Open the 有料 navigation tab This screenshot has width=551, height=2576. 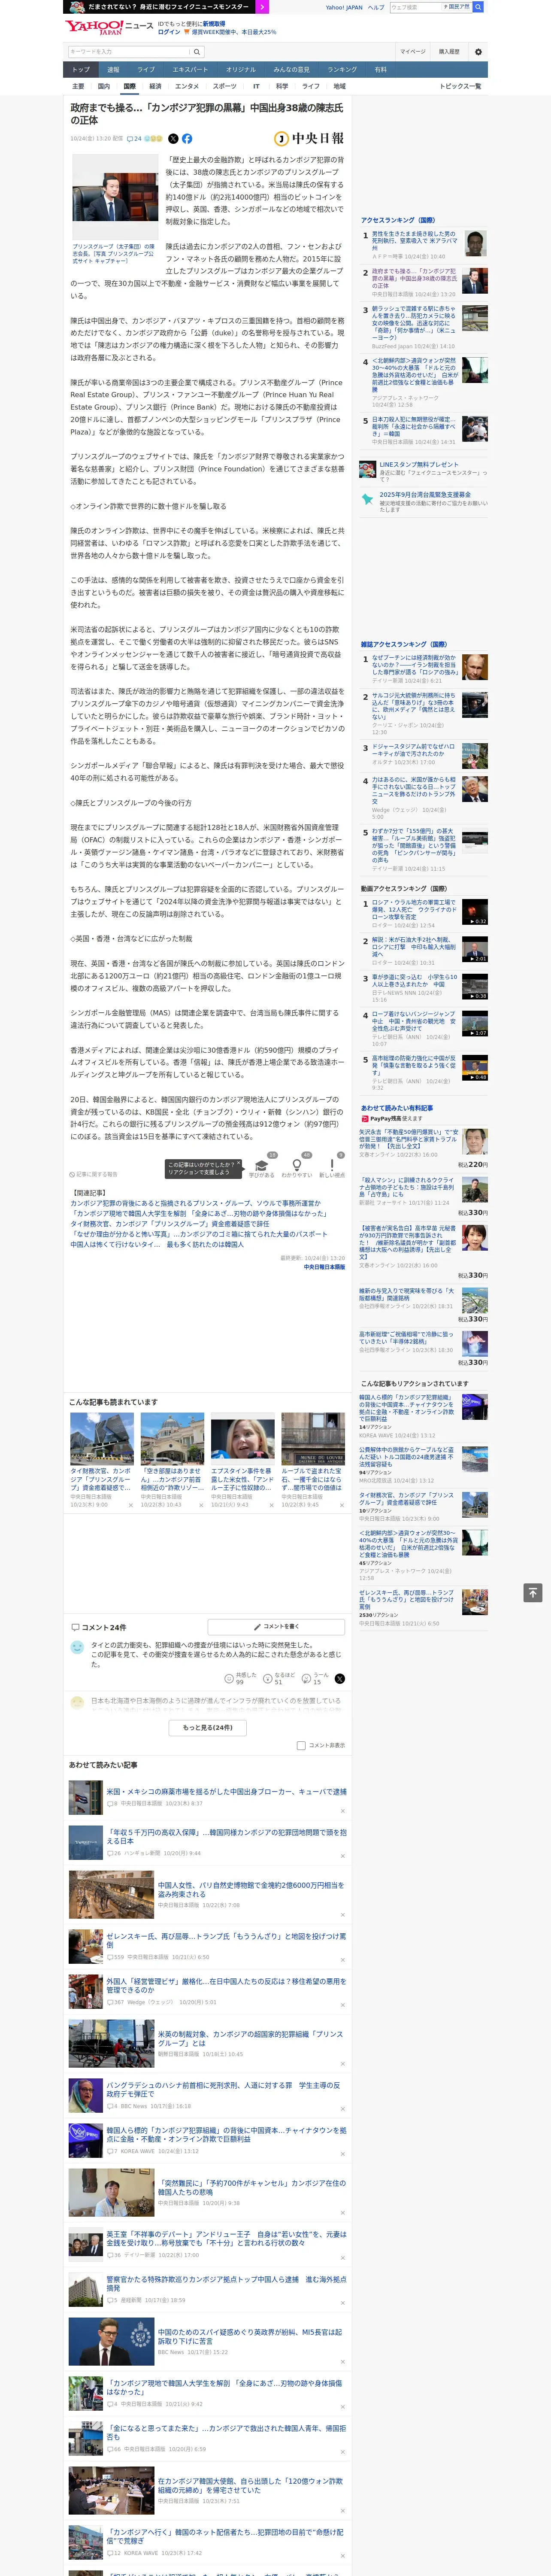[x=380, y=70]
